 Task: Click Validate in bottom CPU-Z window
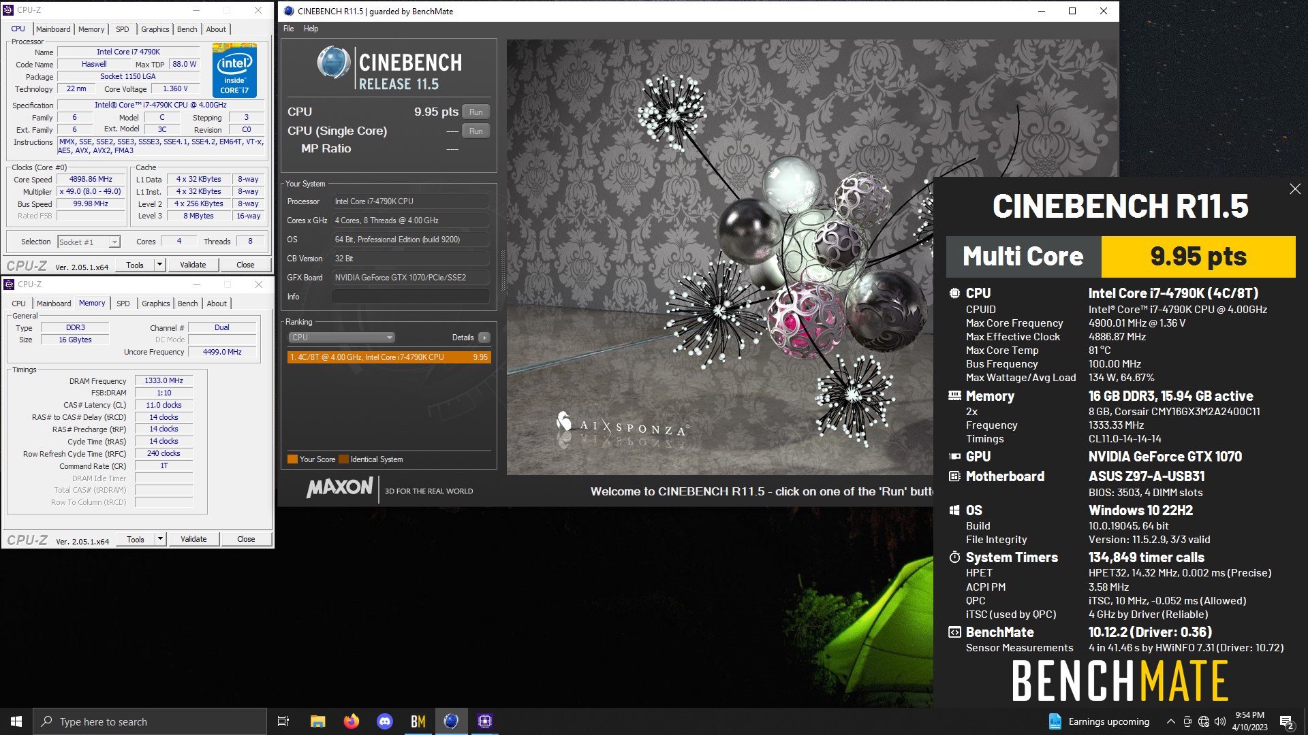[x=193, y=539]
